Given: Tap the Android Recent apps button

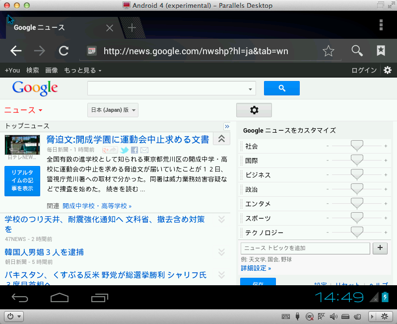Looking at the screenshot, I should (x=100, y=298).
